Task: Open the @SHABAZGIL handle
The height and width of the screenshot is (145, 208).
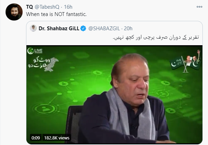Action: [x=104, y=29]
